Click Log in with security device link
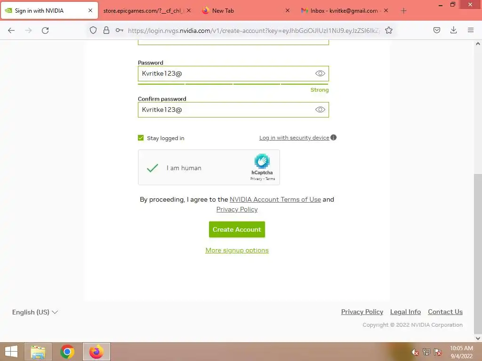482x361 pixels. click(294, 138)
